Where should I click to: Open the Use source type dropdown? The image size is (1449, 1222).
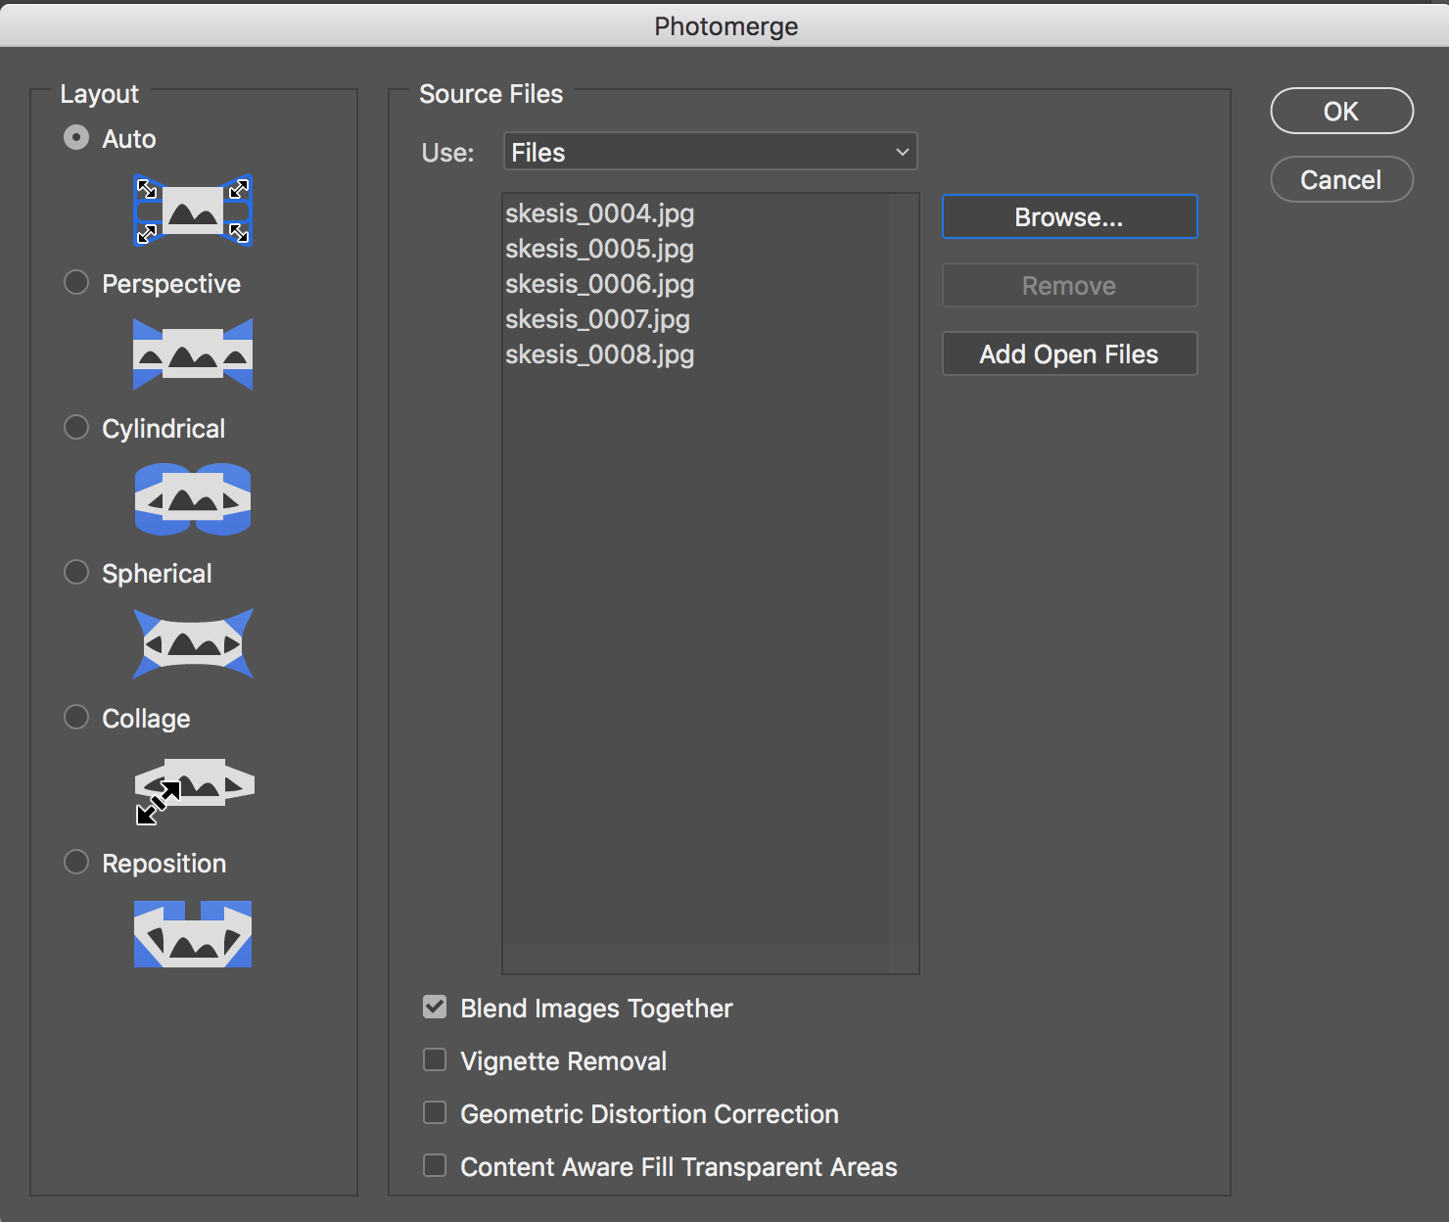tap(710, 152)
